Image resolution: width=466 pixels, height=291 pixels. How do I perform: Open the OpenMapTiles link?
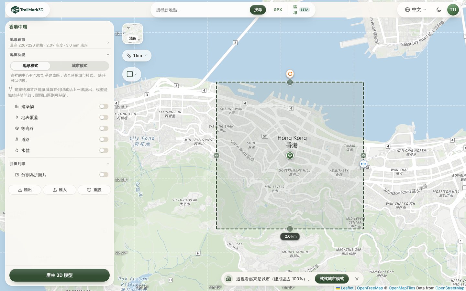(x=402, y=288)
